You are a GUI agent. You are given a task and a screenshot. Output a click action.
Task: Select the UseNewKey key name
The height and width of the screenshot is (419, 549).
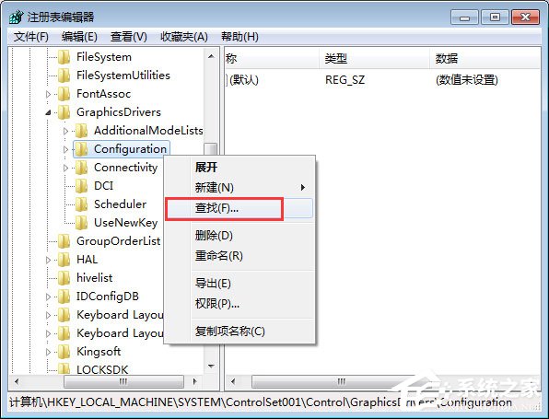(125, 223)
